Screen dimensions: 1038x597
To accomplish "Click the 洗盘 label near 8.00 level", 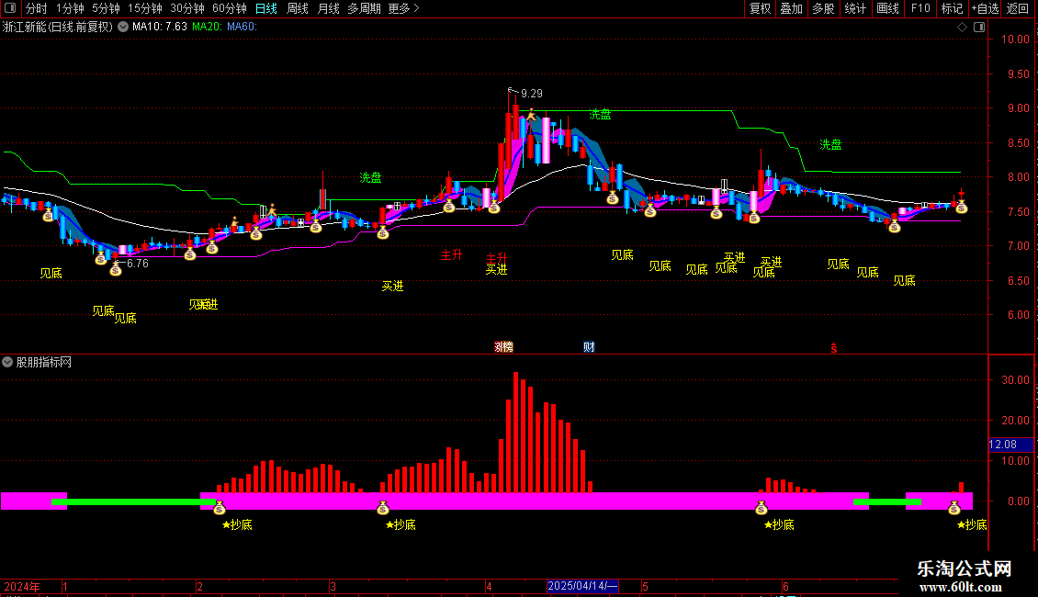I will pos(370,177).
